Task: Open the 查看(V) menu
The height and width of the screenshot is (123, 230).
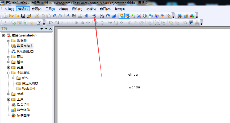Action: point(36,9)
